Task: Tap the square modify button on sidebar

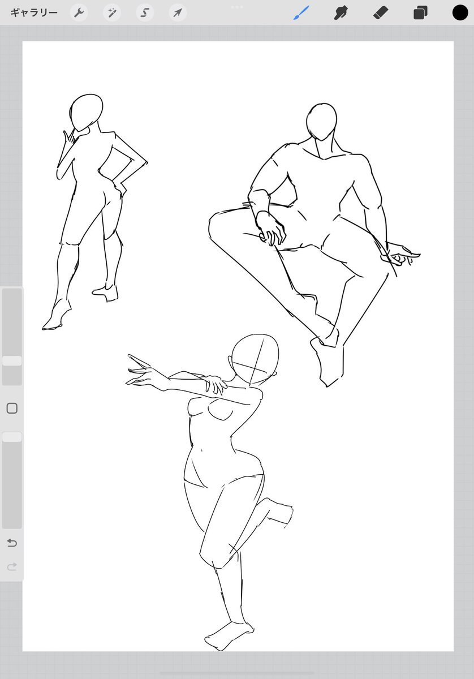Action: click(12, 409)
